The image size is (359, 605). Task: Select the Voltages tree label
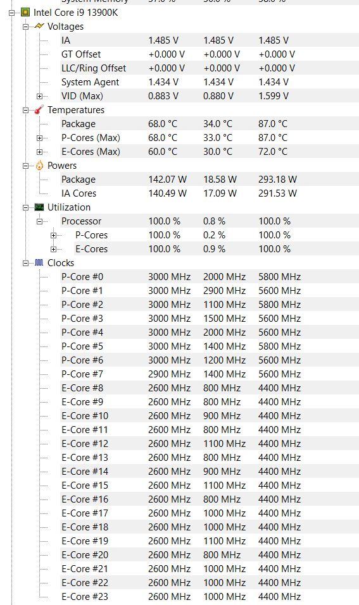tap(65, 27)
